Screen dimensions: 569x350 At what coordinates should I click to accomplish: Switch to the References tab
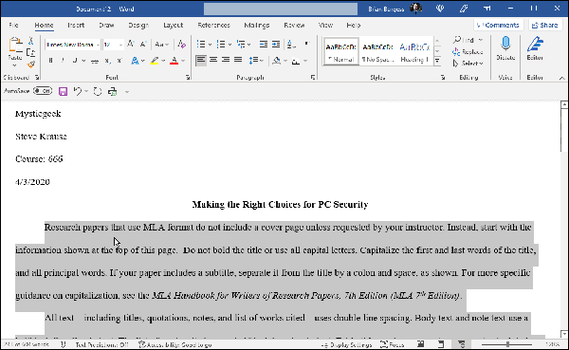[x=213, y=25]
